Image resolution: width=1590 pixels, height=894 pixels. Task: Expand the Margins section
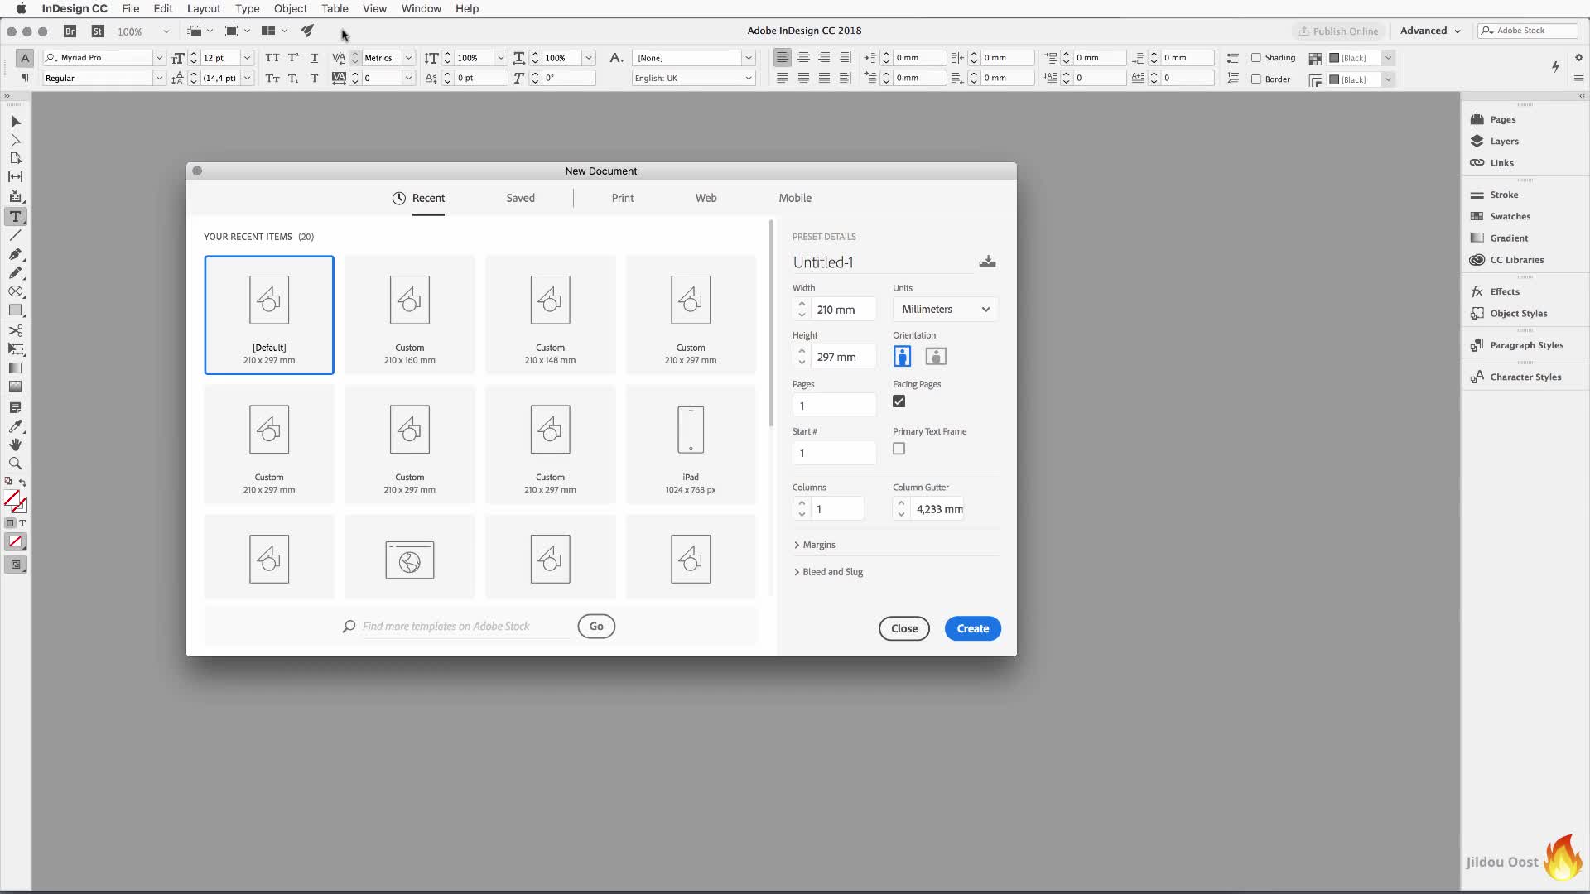[814, 545]
